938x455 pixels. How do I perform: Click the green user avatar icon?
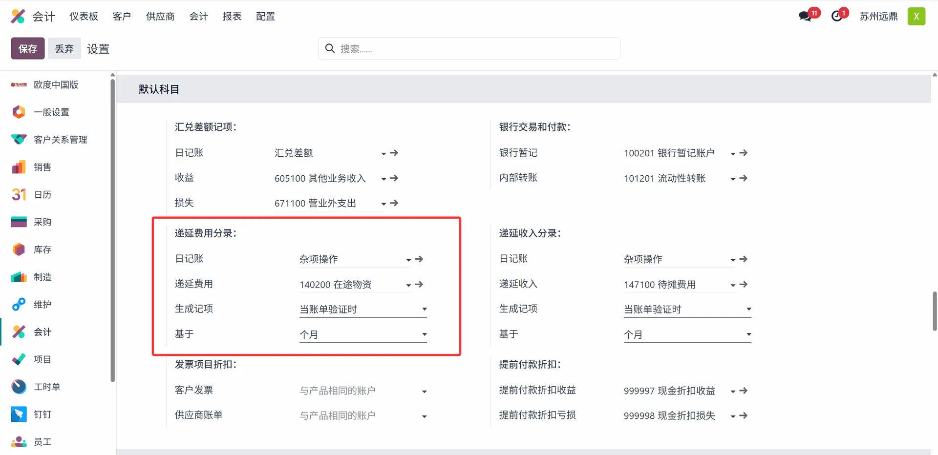click(x=916, y=16)
